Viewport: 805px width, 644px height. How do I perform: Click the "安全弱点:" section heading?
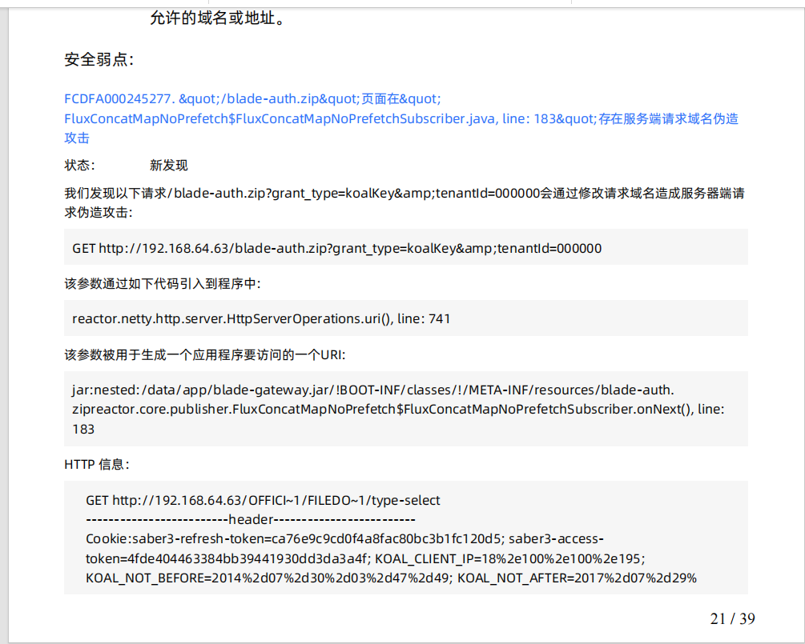(99, 60)
